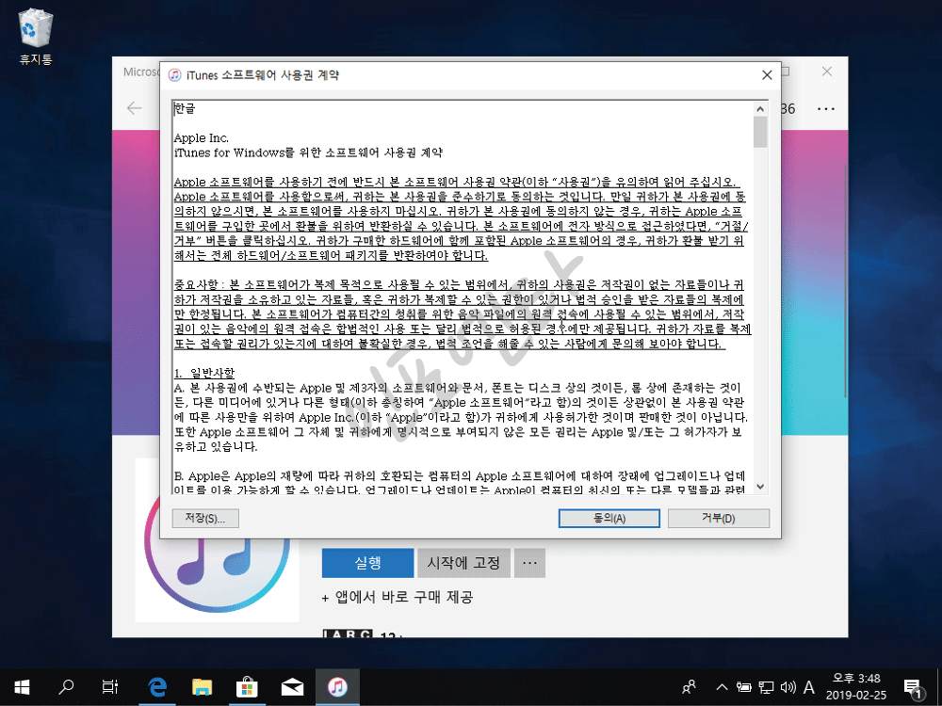This screenshot has width=942, height=706.
Task: Close the iTunes license agreement dialog
Action: point(767,75)
